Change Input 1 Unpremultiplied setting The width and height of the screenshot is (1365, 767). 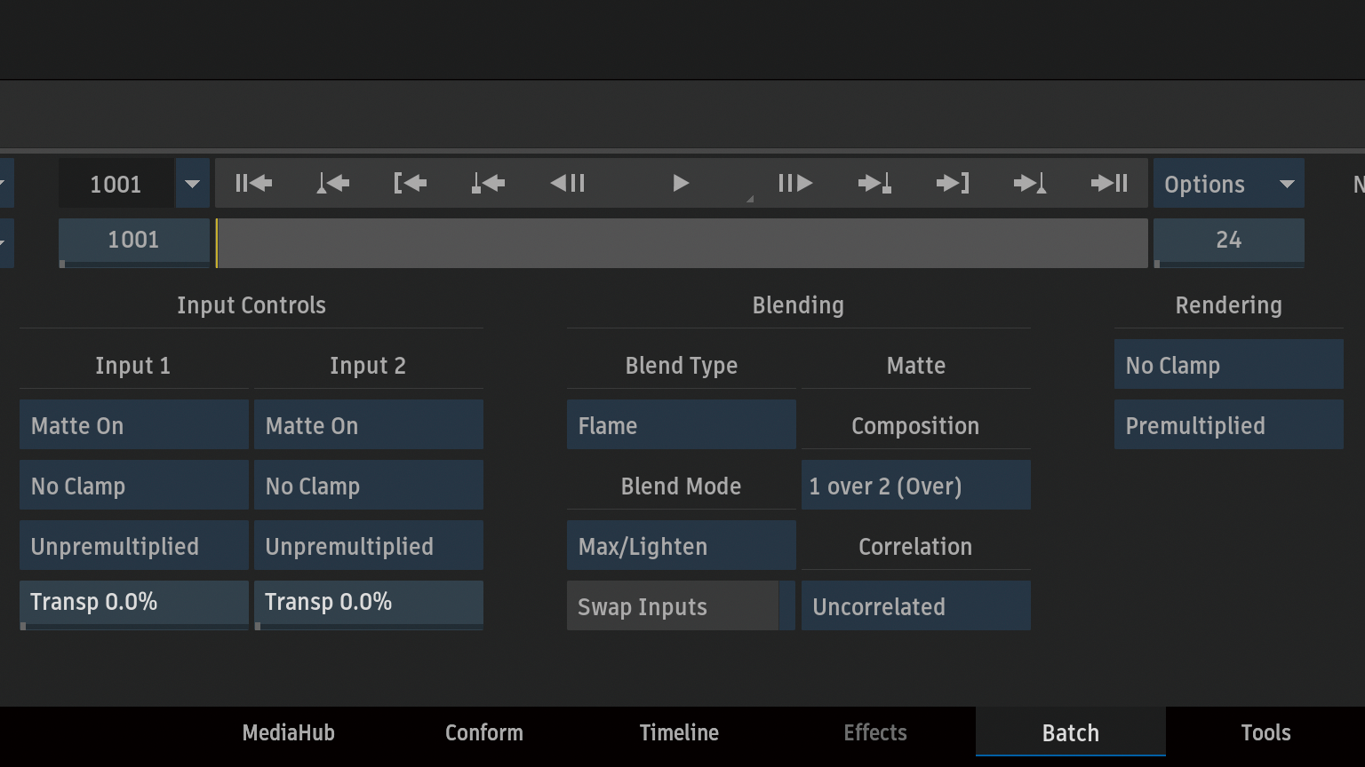tap(134, 546)
